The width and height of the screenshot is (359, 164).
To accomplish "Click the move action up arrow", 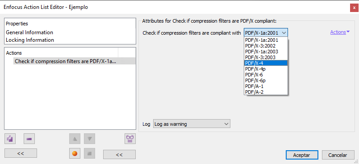I will [x=75, y=139].
